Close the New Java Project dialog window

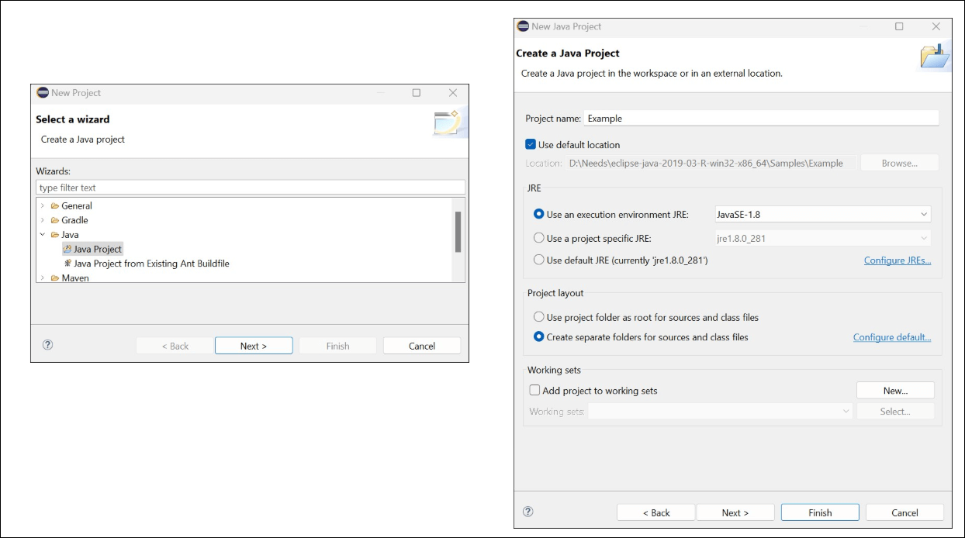pyautogui.click(x=936, y=26)
